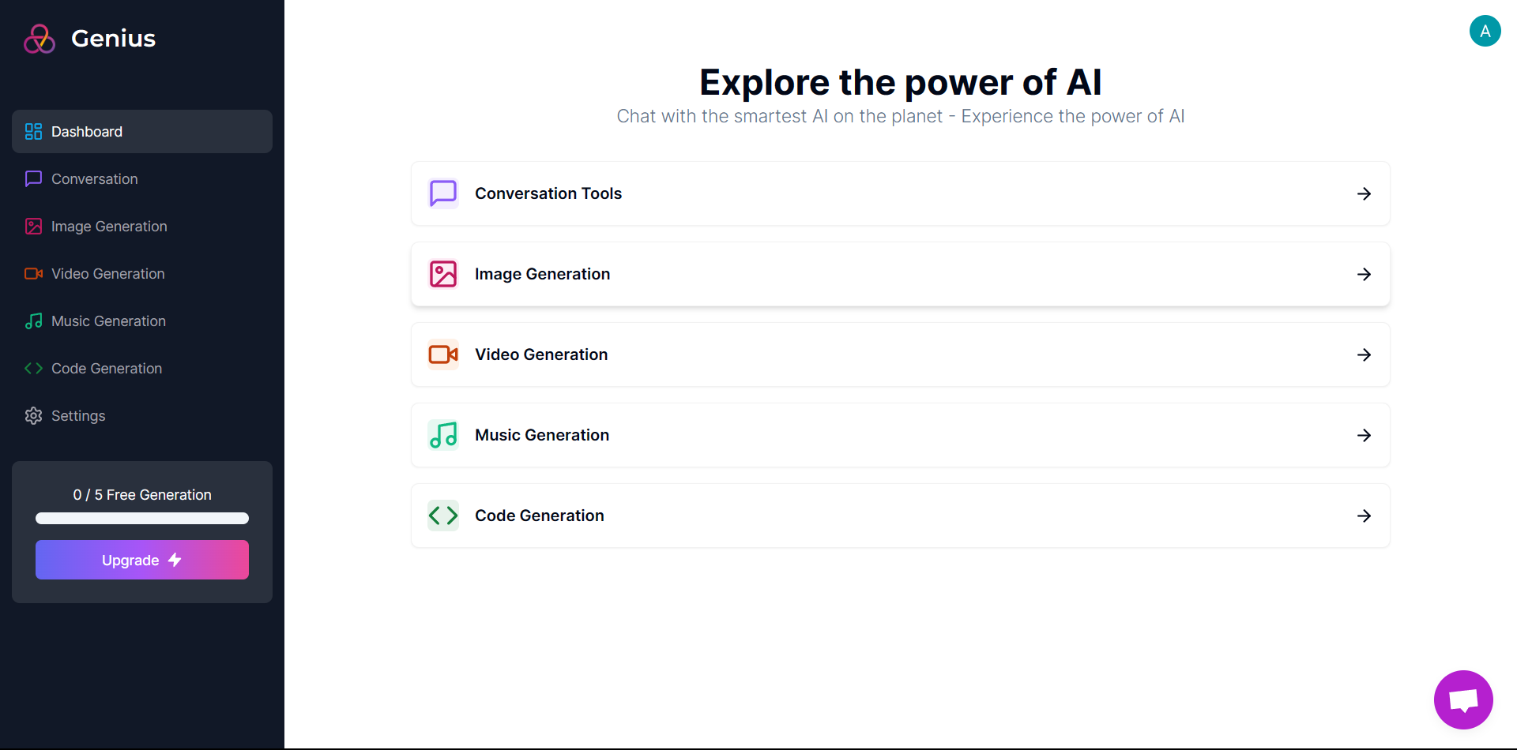Select Dashboard in the sidebar
Image resolution: width=1517 pixels, height=750 pixels.
[142, 132]
